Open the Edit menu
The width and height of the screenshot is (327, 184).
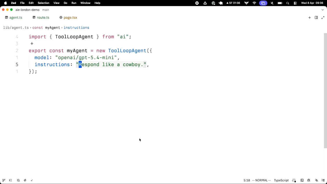click(31, 3)
